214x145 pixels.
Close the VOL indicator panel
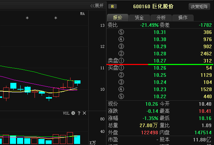(84, 113)
